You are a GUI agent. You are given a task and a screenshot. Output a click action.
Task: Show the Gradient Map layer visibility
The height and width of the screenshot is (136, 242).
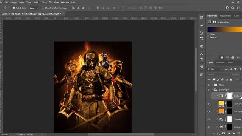[208, 96]
